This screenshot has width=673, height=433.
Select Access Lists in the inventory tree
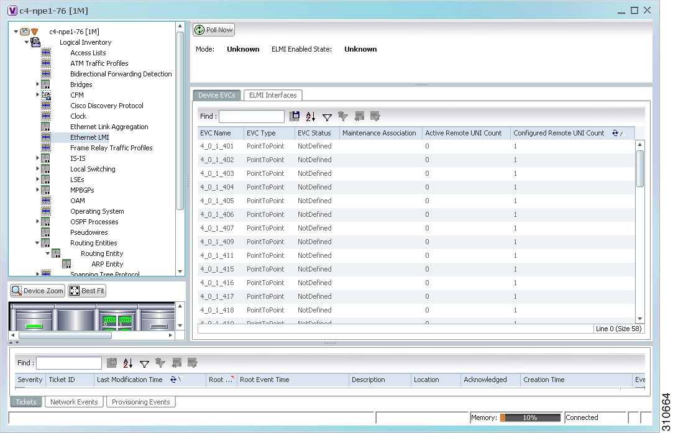(x=88, y=53)
